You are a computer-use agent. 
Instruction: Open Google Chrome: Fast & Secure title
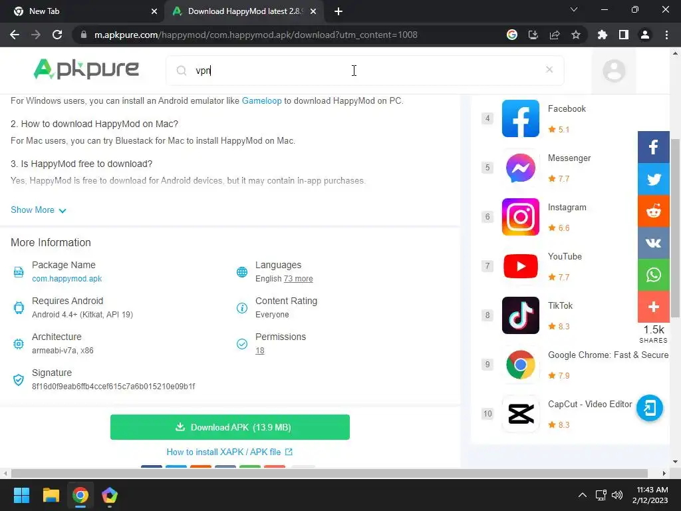608,355
